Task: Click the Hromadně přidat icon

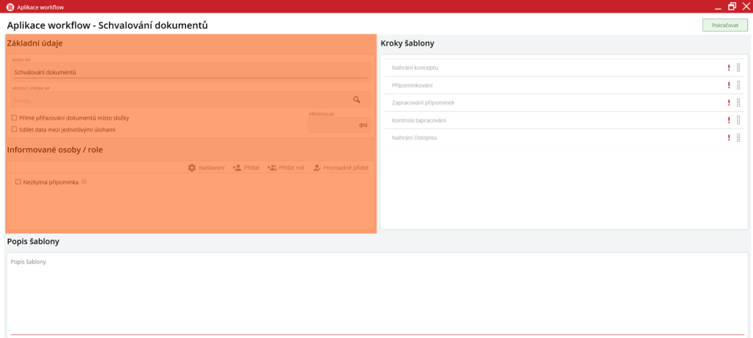Action: [317, 168]
